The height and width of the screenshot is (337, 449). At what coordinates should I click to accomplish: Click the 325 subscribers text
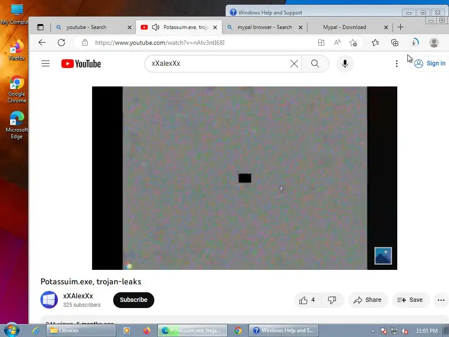point(82,305)
